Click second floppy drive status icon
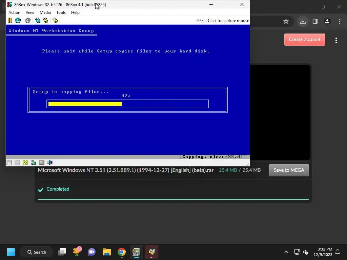Image resolution: width=347 pixels, height=260 pixels. pos(17,162)
